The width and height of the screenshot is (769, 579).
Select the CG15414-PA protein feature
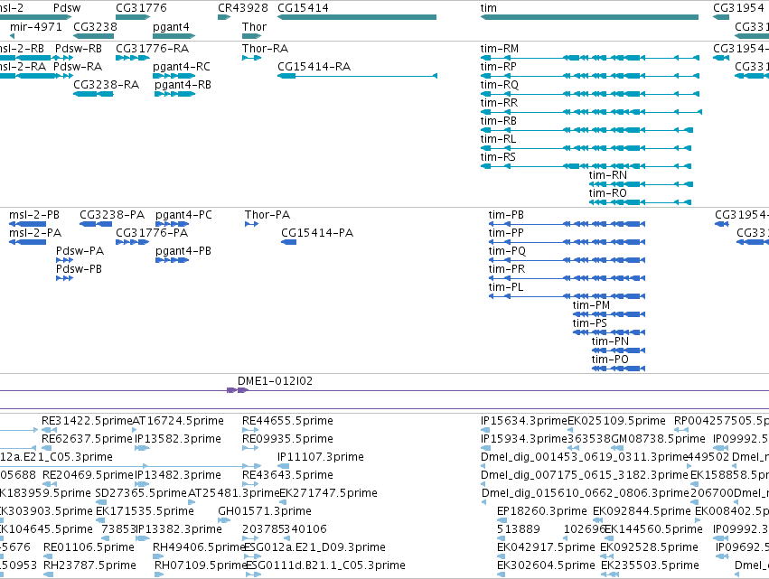coord(289,242)
